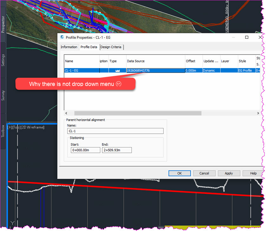The height and width of the screenshot is (231, 266).
Task: Click the Data Source column header
Action: [156, 61]
